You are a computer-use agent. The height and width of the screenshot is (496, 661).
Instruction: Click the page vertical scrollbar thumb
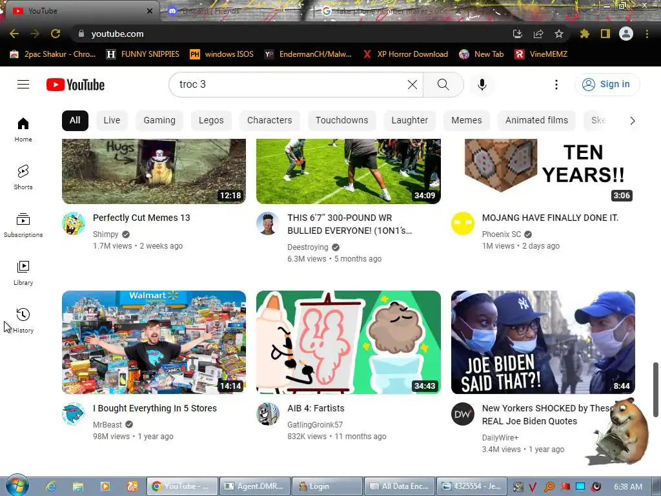656,389
